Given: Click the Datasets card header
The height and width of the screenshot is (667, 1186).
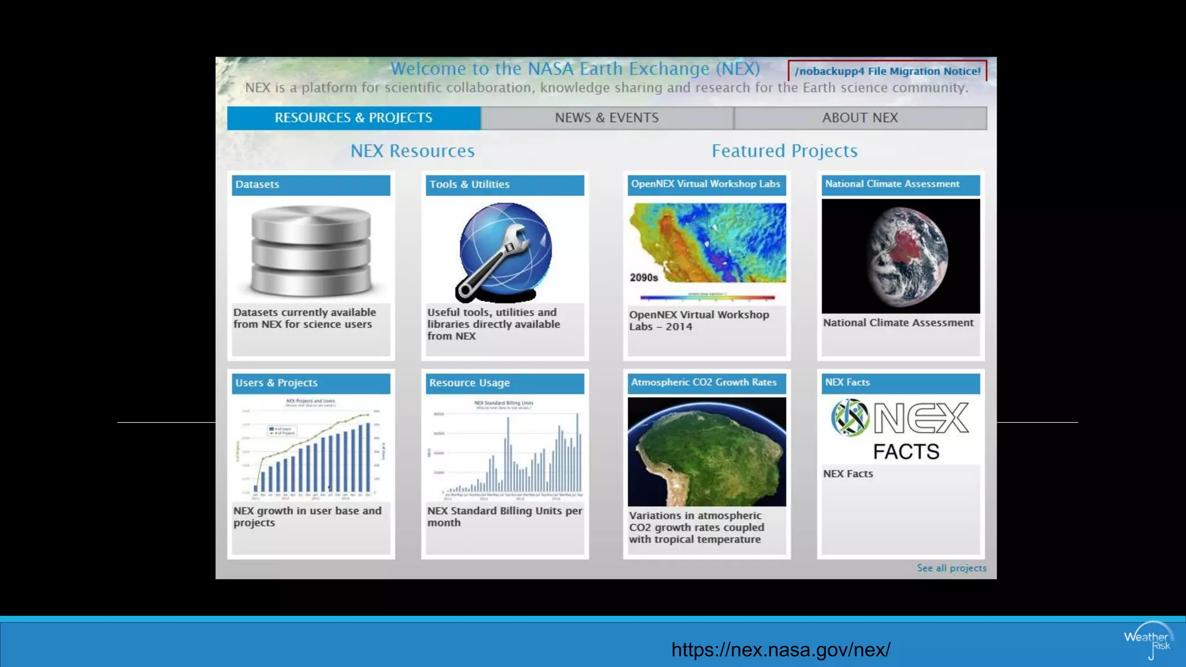Looking at the screenshot, I should click(311, 185).
